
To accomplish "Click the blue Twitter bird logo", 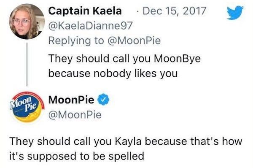I will click(235, 13).
